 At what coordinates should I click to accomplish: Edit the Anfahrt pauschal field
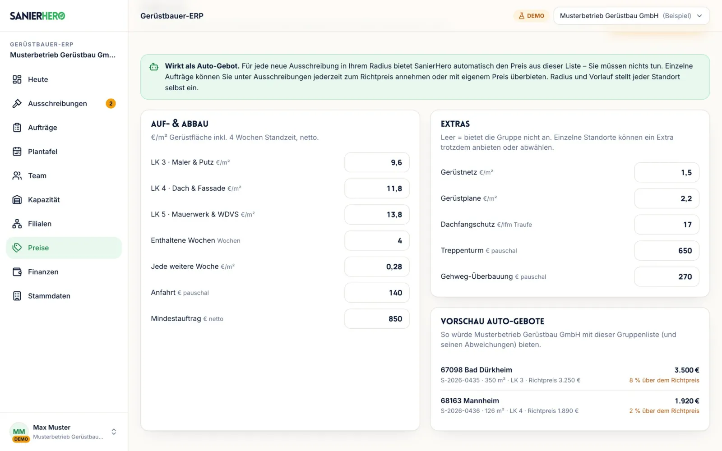(x=377, y=293)
